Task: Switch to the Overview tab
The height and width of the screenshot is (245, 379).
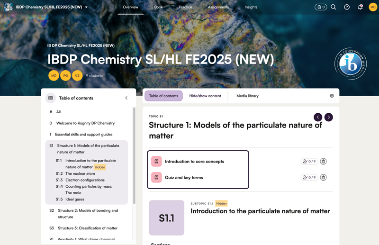Action: tap(131, 7)
